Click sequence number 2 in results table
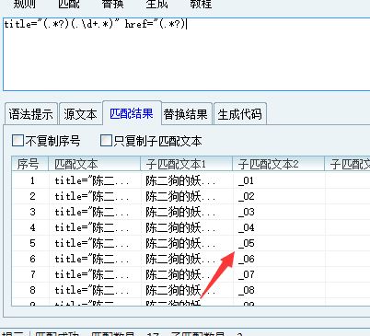 tap(32, 196)
